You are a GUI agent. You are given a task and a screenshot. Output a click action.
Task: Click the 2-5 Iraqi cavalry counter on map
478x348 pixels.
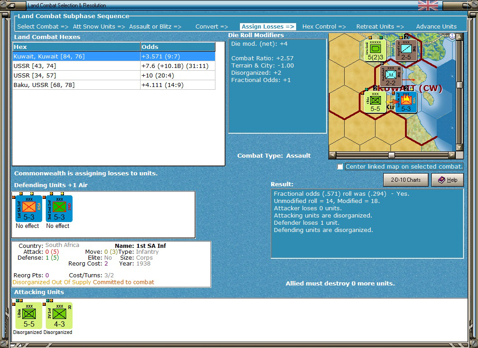click(406, 50)
